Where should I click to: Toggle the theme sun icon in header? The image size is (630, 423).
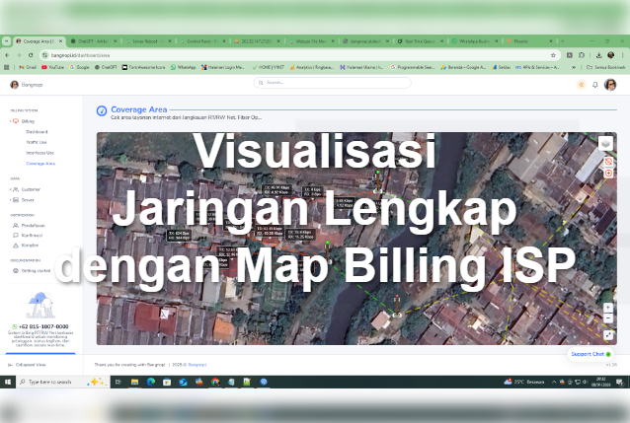click(582, 85)
